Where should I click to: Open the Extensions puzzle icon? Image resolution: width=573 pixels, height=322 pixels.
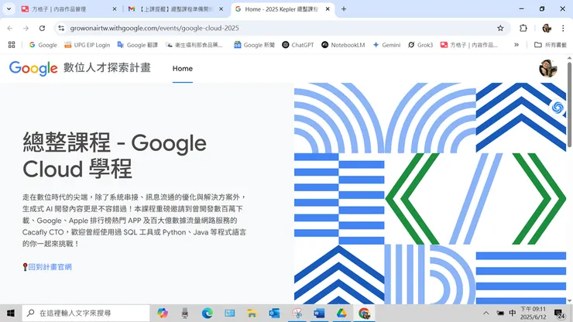[523, 28]
